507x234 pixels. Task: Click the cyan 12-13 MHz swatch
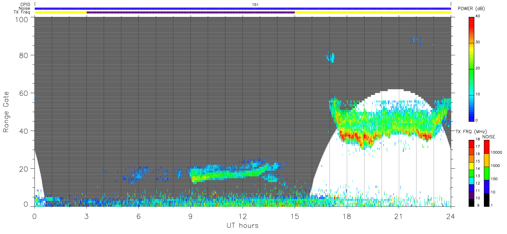pos(471,180)
